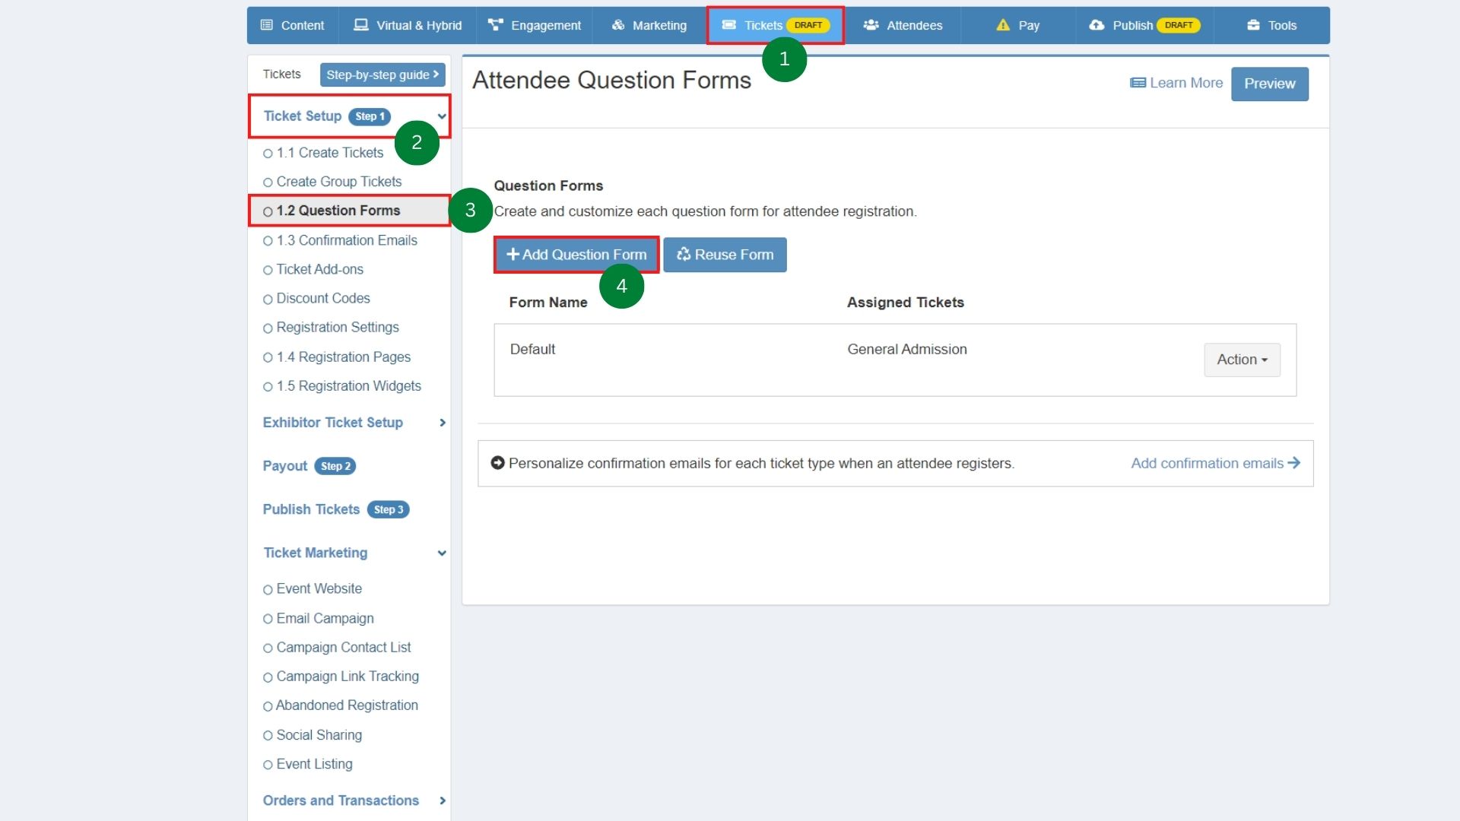1460x821 pixels.
Task: Select the 1.3 Confirmation Emails radio circle
Action: (x=267, y=240)
